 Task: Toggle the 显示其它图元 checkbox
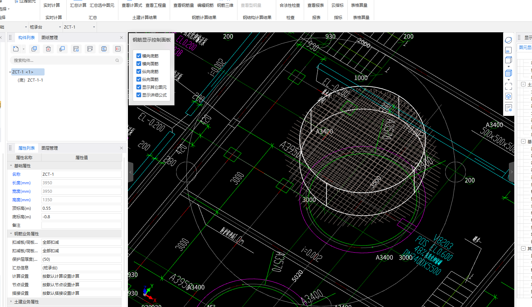coord(139,87)
